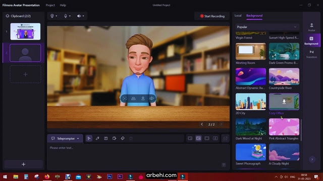The width and height of the screenshot is (323, 181).
Task: Click the avatar focus frame icon
Action: (x=125, y=99)
